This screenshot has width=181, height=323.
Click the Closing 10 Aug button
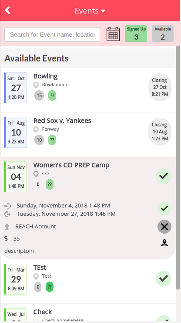point(160,132)
